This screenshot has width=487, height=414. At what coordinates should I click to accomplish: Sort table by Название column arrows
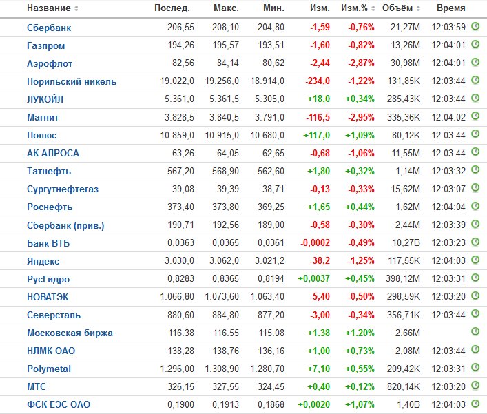pos(76,8)
